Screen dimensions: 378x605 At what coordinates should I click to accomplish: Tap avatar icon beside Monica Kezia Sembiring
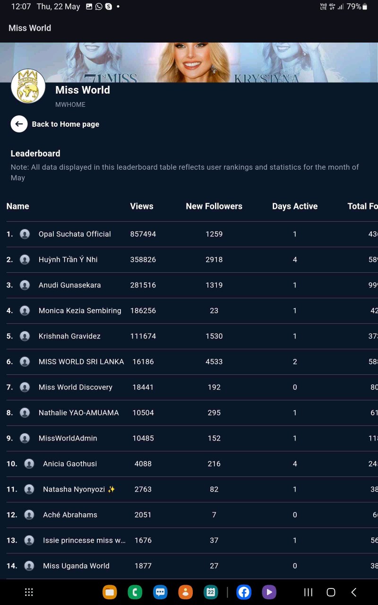(25, 311)
